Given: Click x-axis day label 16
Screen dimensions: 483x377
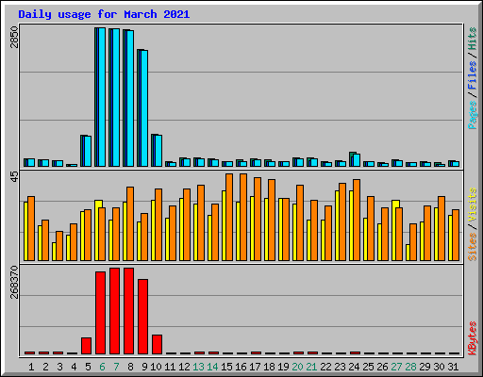Looking at the screenshot, I should [x=241, y=367].
